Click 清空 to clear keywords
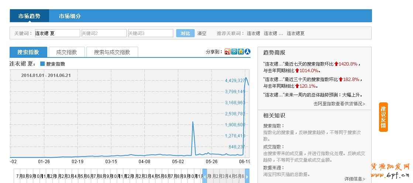This screenshot has width=413, height=183. 202,34
